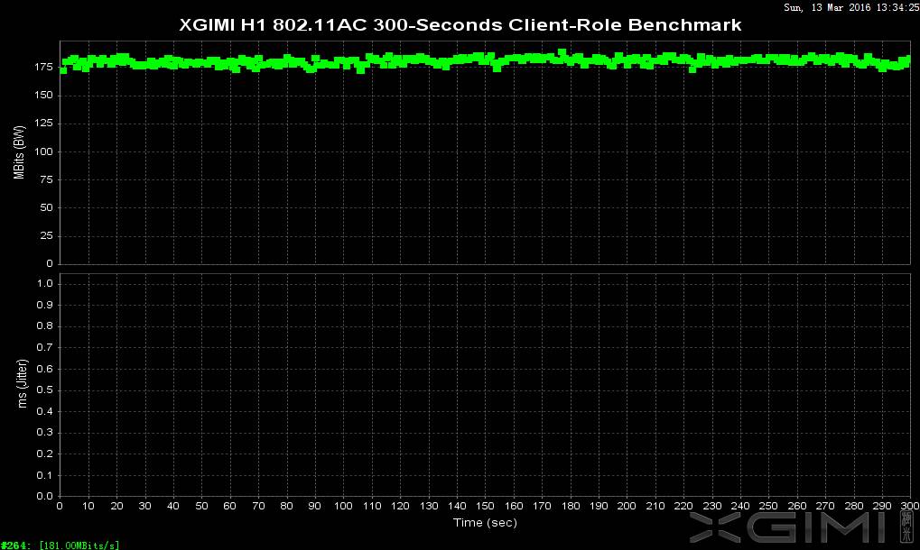Image resolution: width=920 pixels, height=550 pixels.
Task: Click the 'ms (Jitter)' axis label
Action: pyautogui.click(x=22, y=384)
